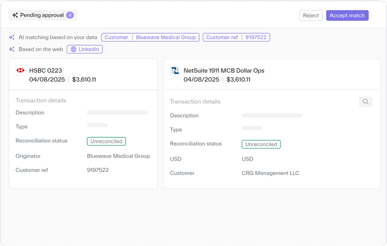
Task: Click the HSBC bank logo icon
Action: (x=20, y=70)
